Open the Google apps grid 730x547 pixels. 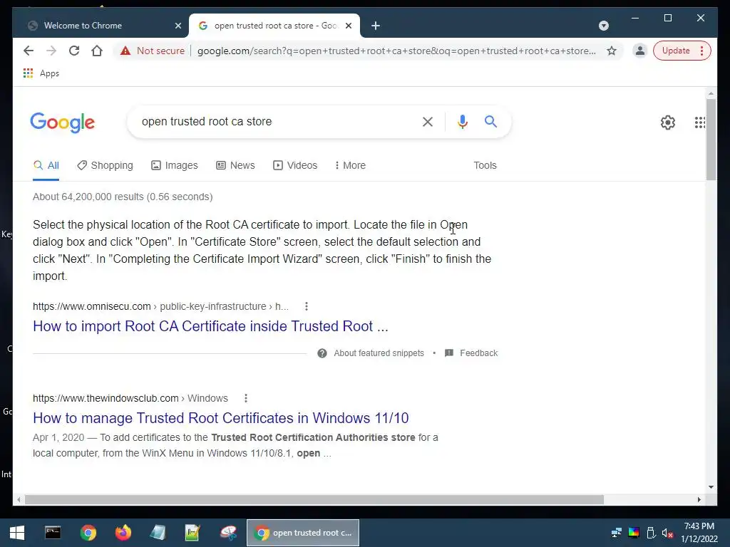700,123
